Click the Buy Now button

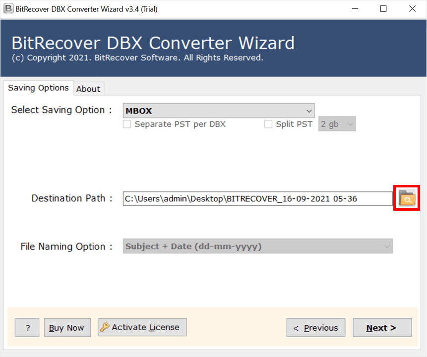pyautogui.click(x=67, y=328)
